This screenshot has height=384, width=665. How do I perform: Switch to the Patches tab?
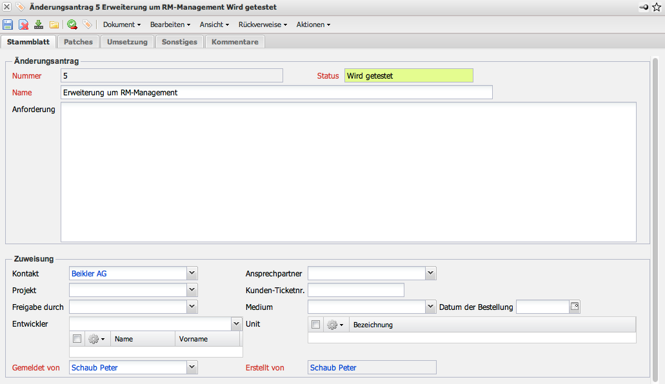click(78, 42)
